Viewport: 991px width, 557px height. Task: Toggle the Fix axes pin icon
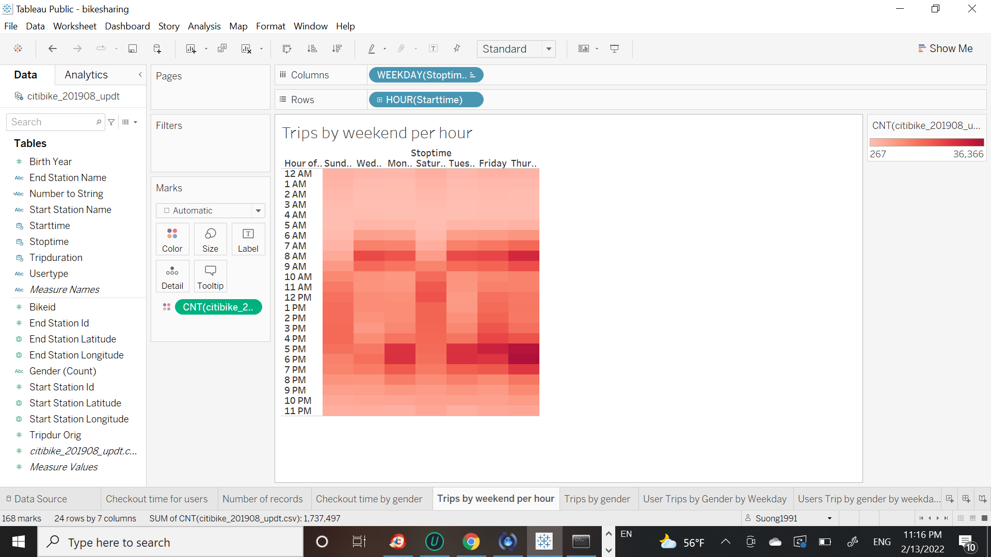(457, 48)
